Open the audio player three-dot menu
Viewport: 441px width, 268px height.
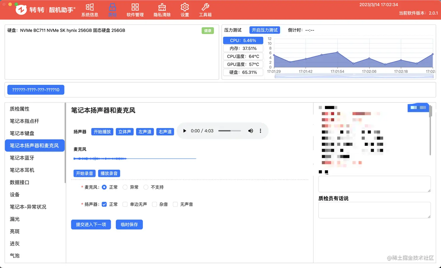[260, 131]
